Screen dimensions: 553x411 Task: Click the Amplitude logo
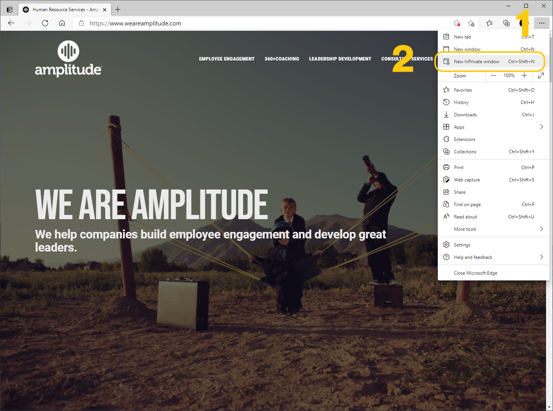68,59
